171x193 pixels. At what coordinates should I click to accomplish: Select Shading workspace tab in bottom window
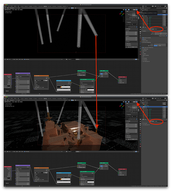coord(45,98)
